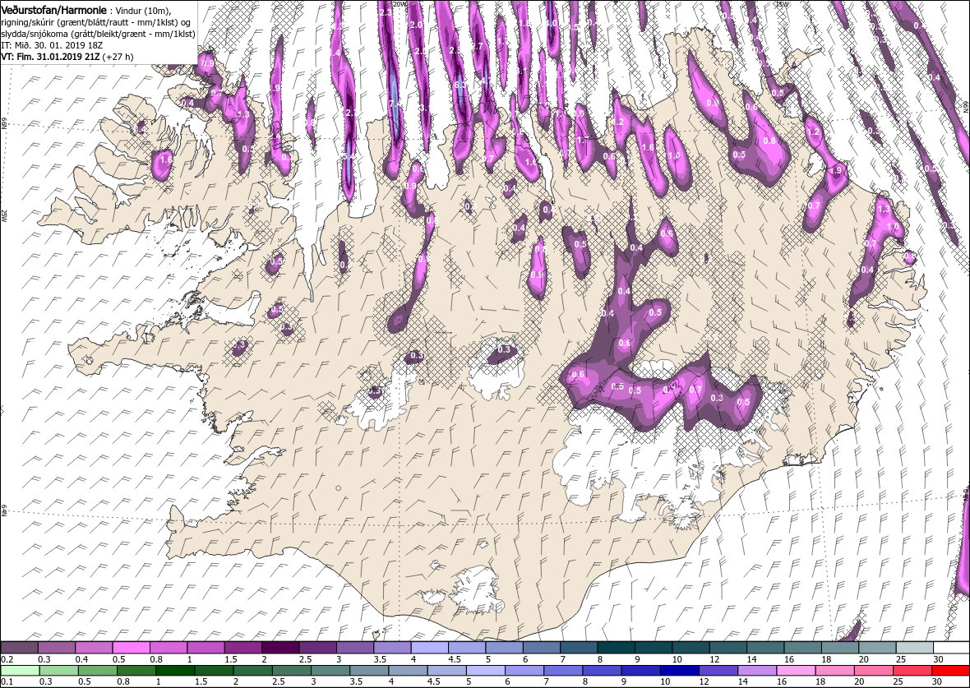The width and height of the screenshot is (970, 688).
Task: Choose the 1–1.5 swatch in upper snow legend
Action: tap(206, 648)
